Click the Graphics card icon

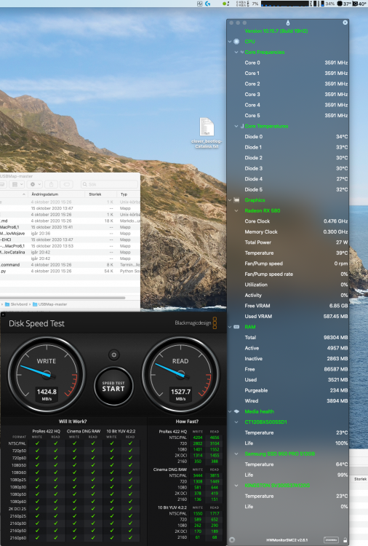(236, 200)
